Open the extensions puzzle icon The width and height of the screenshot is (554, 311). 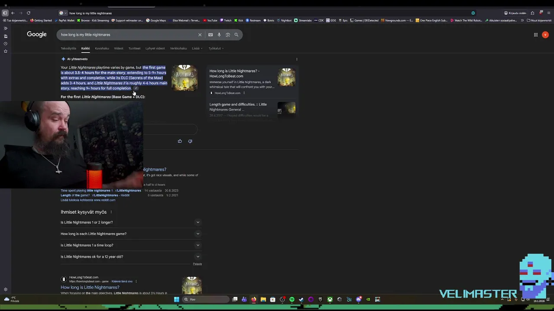[532, 13]
